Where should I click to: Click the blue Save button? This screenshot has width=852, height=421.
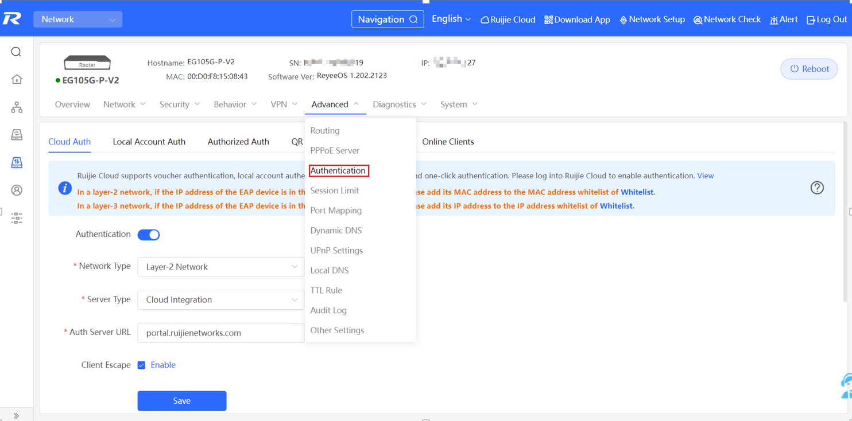click(x=181, y=401)
